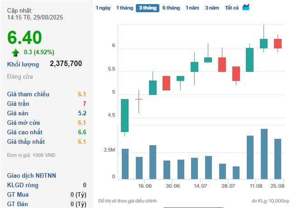
Task: Switch chart to 1 năm range
Action: coord(192,8)
